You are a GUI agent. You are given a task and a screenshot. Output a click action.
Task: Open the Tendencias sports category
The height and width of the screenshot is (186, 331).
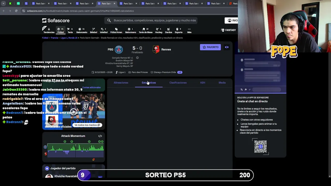49,30
